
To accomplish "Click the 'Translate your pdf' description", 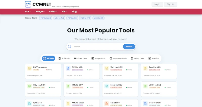I will (35, 76).
